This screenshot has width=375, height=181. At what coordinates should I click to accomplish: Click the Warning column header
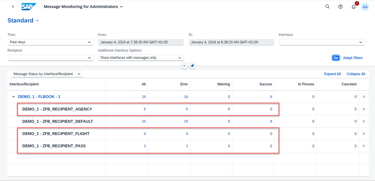211,84
